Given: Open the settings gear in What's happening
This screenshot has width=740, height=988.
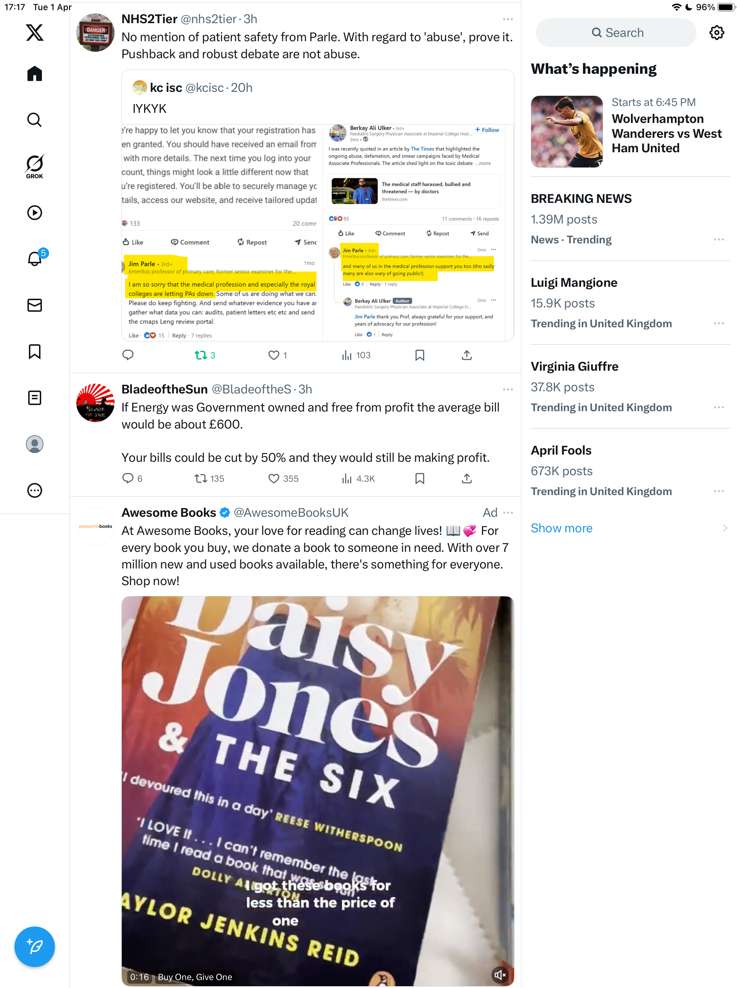Looking at the screenshot, I should [717, 32].
